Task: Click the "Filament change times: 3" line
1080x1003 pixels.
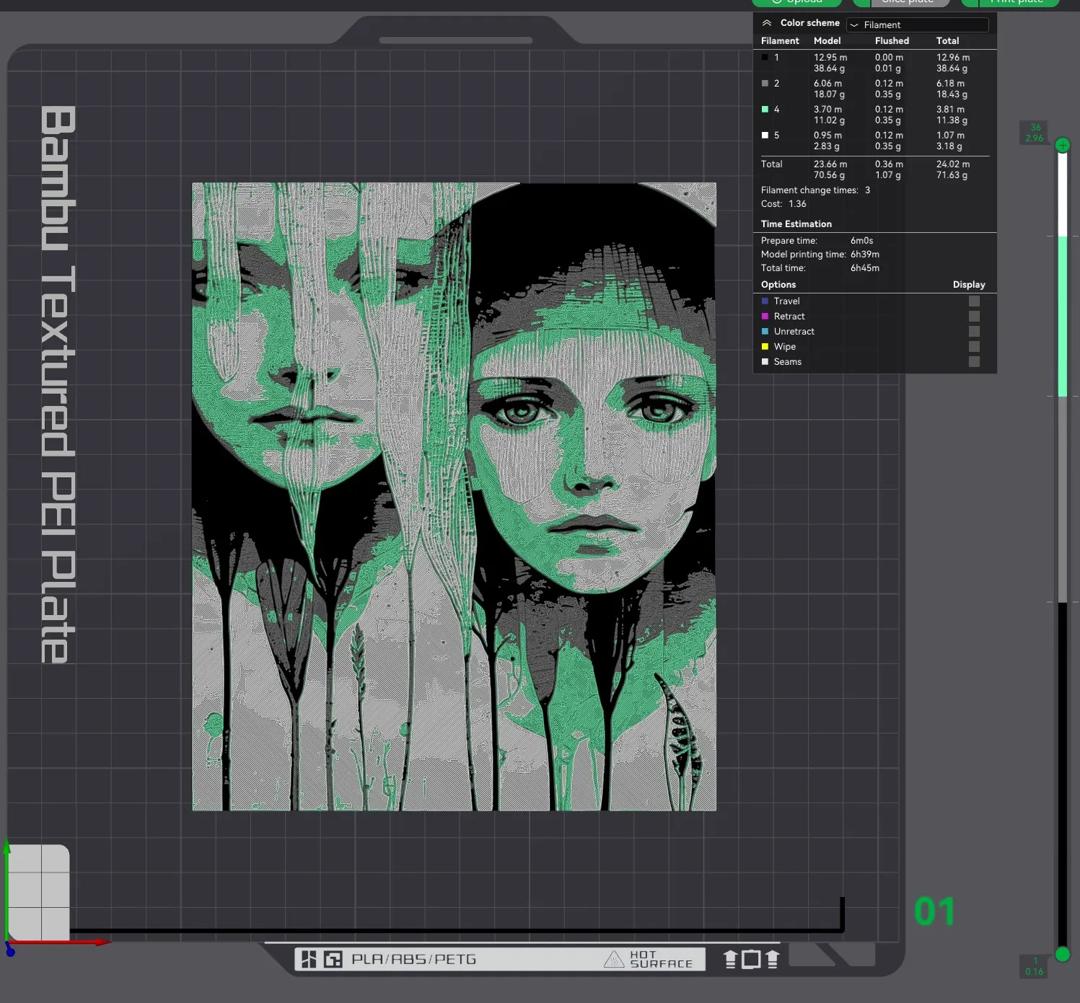Action: point(815,190)
